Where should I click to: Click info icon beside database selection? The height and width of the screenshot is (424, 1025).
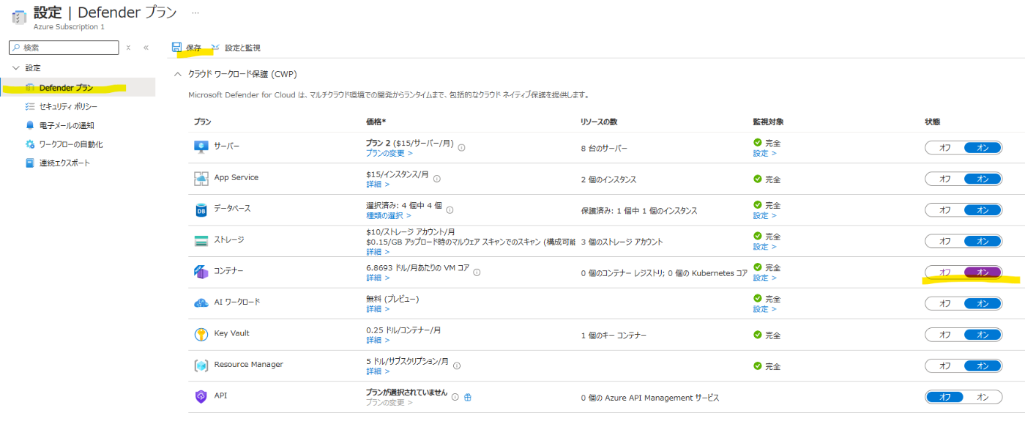pyautogui.click(x=450, y=209)
